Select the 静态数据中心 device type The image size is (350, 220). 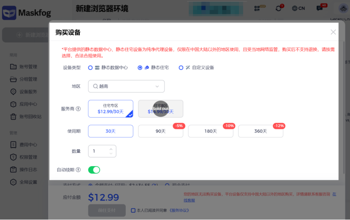click(90, 67)
